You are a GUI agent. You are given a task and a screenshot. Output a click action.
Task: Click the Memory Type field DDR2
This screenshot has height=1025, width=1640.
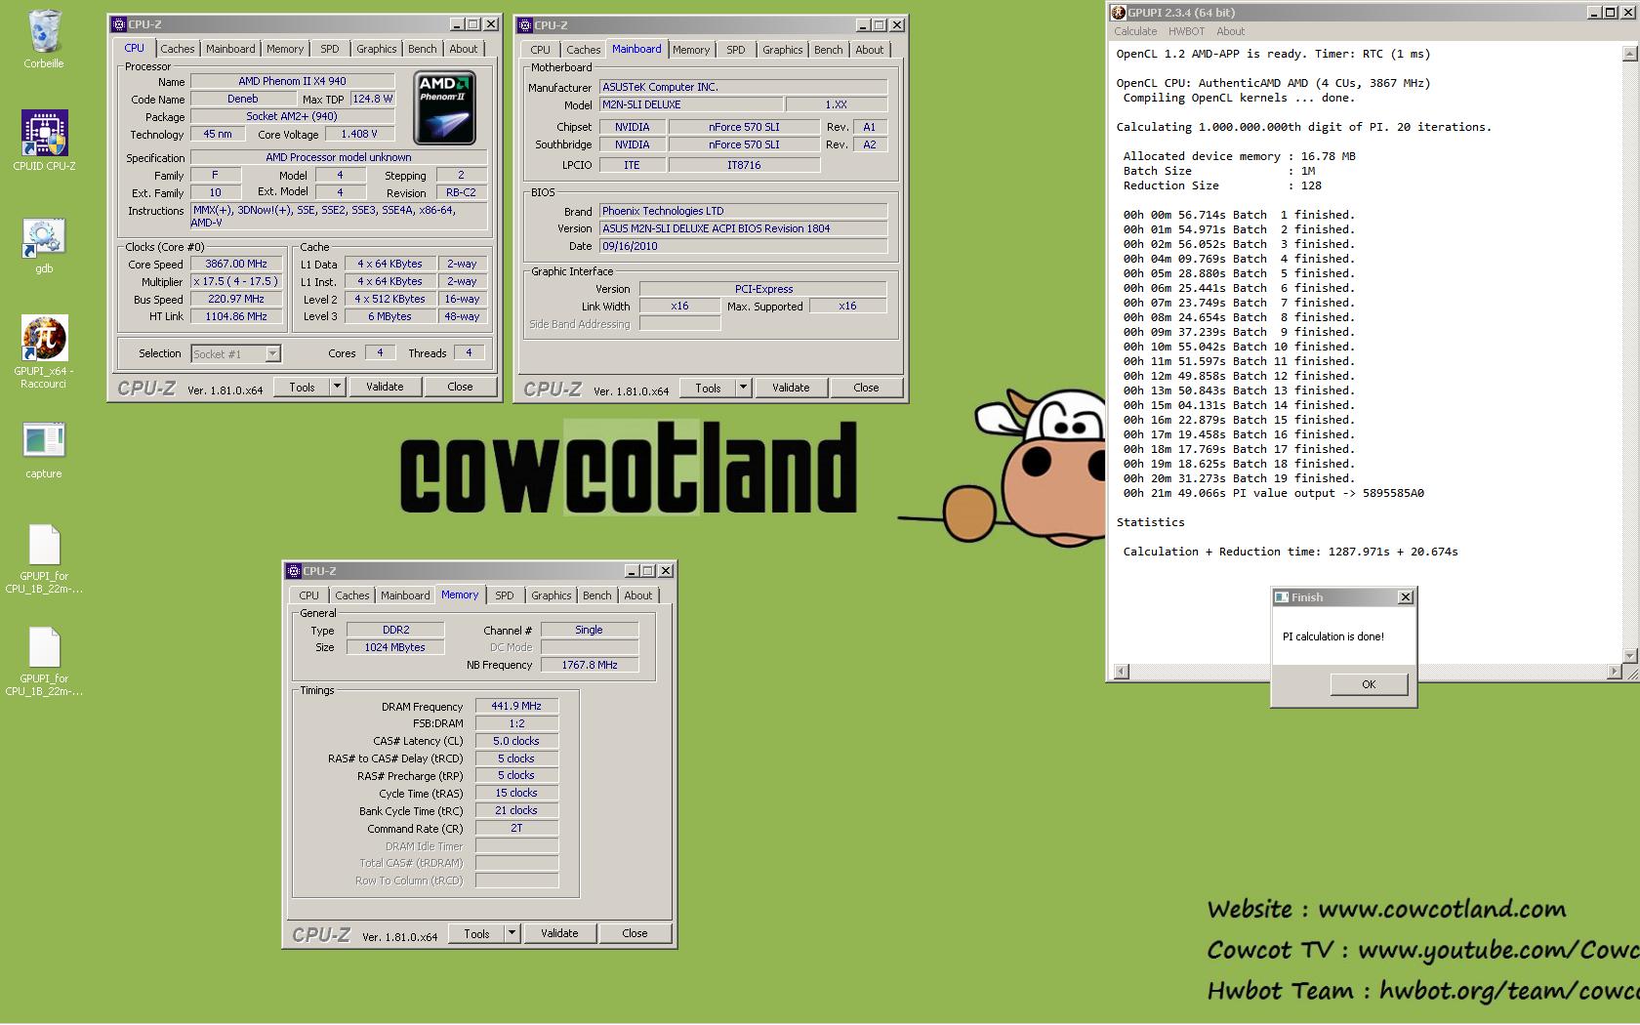pyautogui.click(x=395, y=630)
